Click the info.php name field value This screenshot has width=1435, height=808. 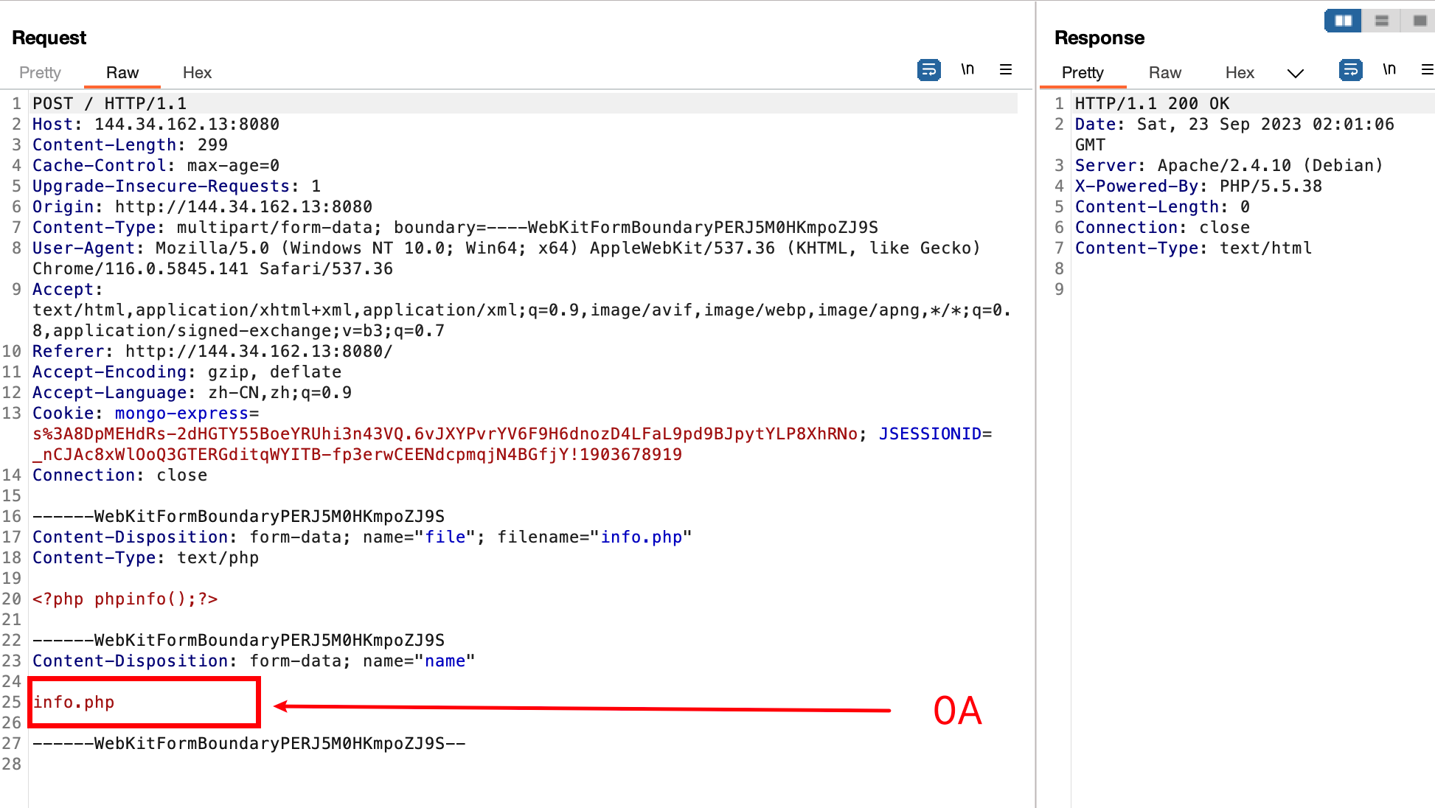point(74,703)
